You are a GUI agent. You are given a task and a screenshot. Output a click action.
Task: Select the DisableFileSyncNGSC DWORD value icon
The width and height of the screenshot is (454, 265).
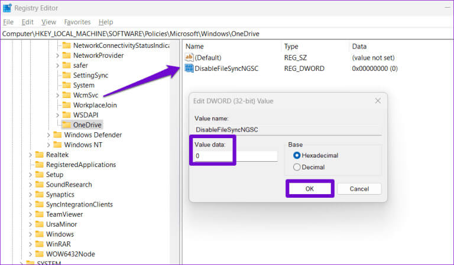pos(189,68)
